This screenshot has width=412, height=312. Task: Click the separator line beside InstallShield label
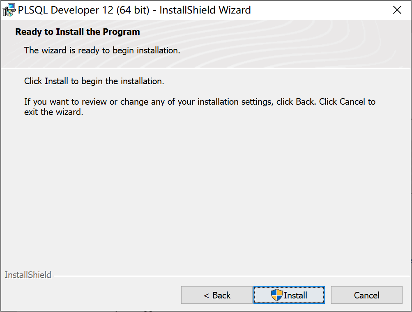pos(231,276)
